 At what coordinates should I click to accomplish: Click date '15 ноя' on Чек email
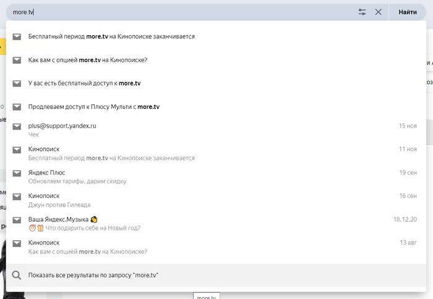(x=408, y=126)
